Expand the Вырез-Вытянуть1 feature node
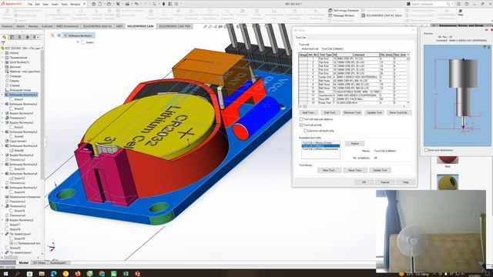Viewport: 493px width, 277px height. [x=2, y=113]
